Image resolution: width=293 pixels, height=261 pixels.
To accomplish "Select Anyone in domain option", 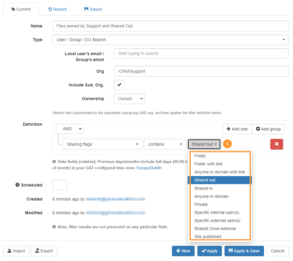I will coord(220,196).
